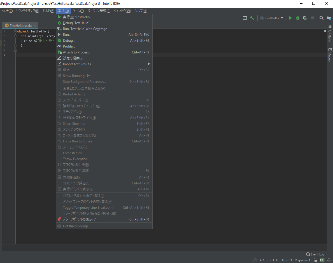The height and width of the screenshot is (263, 333).
Task: Select Run... menu entry
Action: pyautogui.click(x=104, y=35)
